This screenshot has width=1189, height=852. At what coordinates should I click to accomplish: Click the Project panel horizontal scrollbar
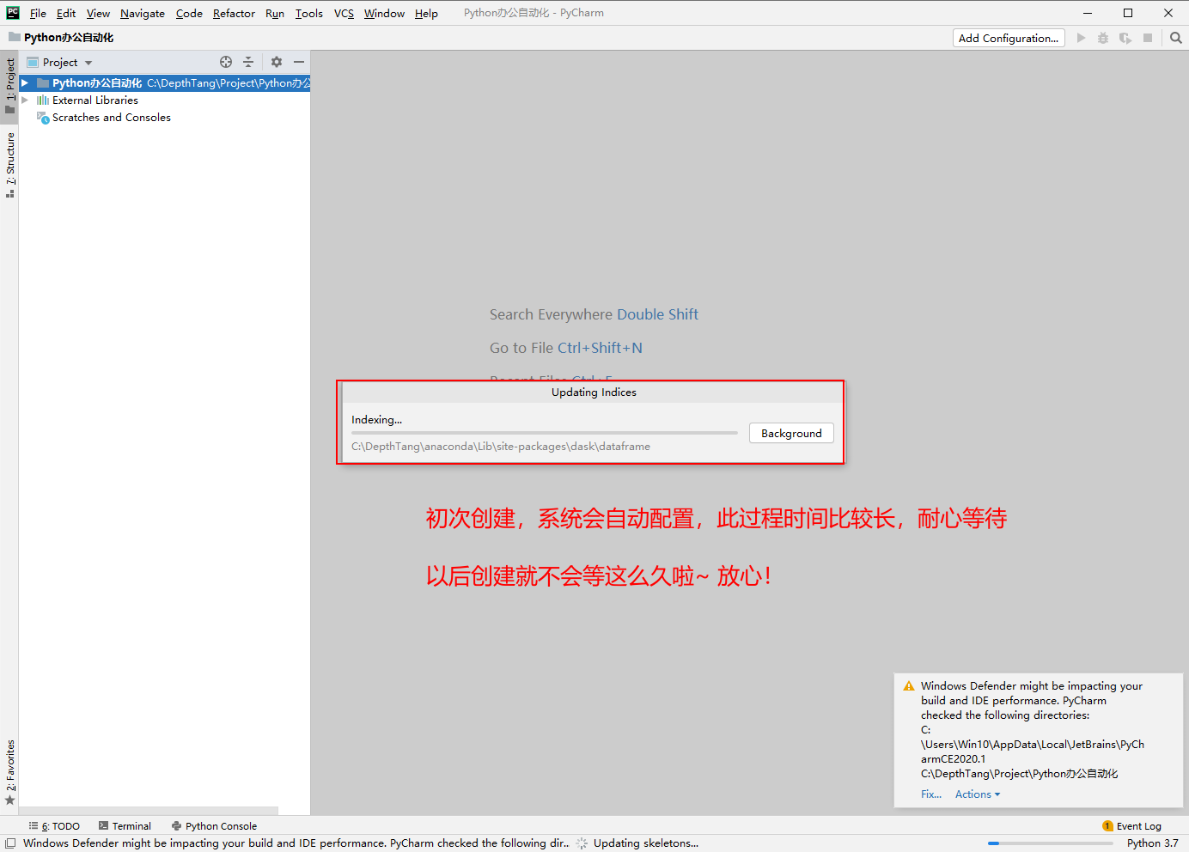point(149,811)
